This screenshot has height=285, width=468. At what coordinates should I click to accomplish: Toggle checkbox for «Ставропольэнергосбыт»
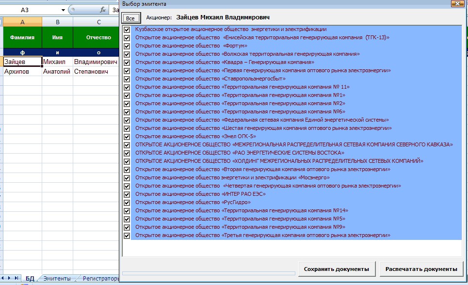[x=127, y=79]
